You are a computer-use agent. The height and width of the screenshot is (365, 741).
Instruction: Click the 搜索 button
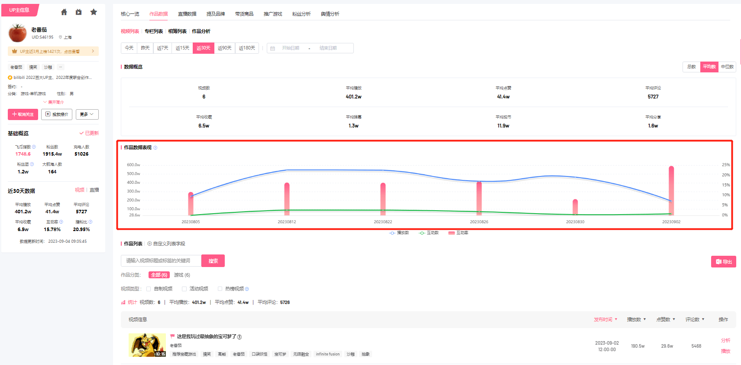pyautogui.click(x=213, y=261)
